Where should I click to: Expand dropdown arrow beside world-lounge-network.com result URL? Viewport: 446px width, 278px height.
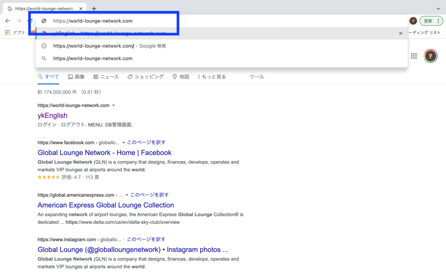click(114, 106)
